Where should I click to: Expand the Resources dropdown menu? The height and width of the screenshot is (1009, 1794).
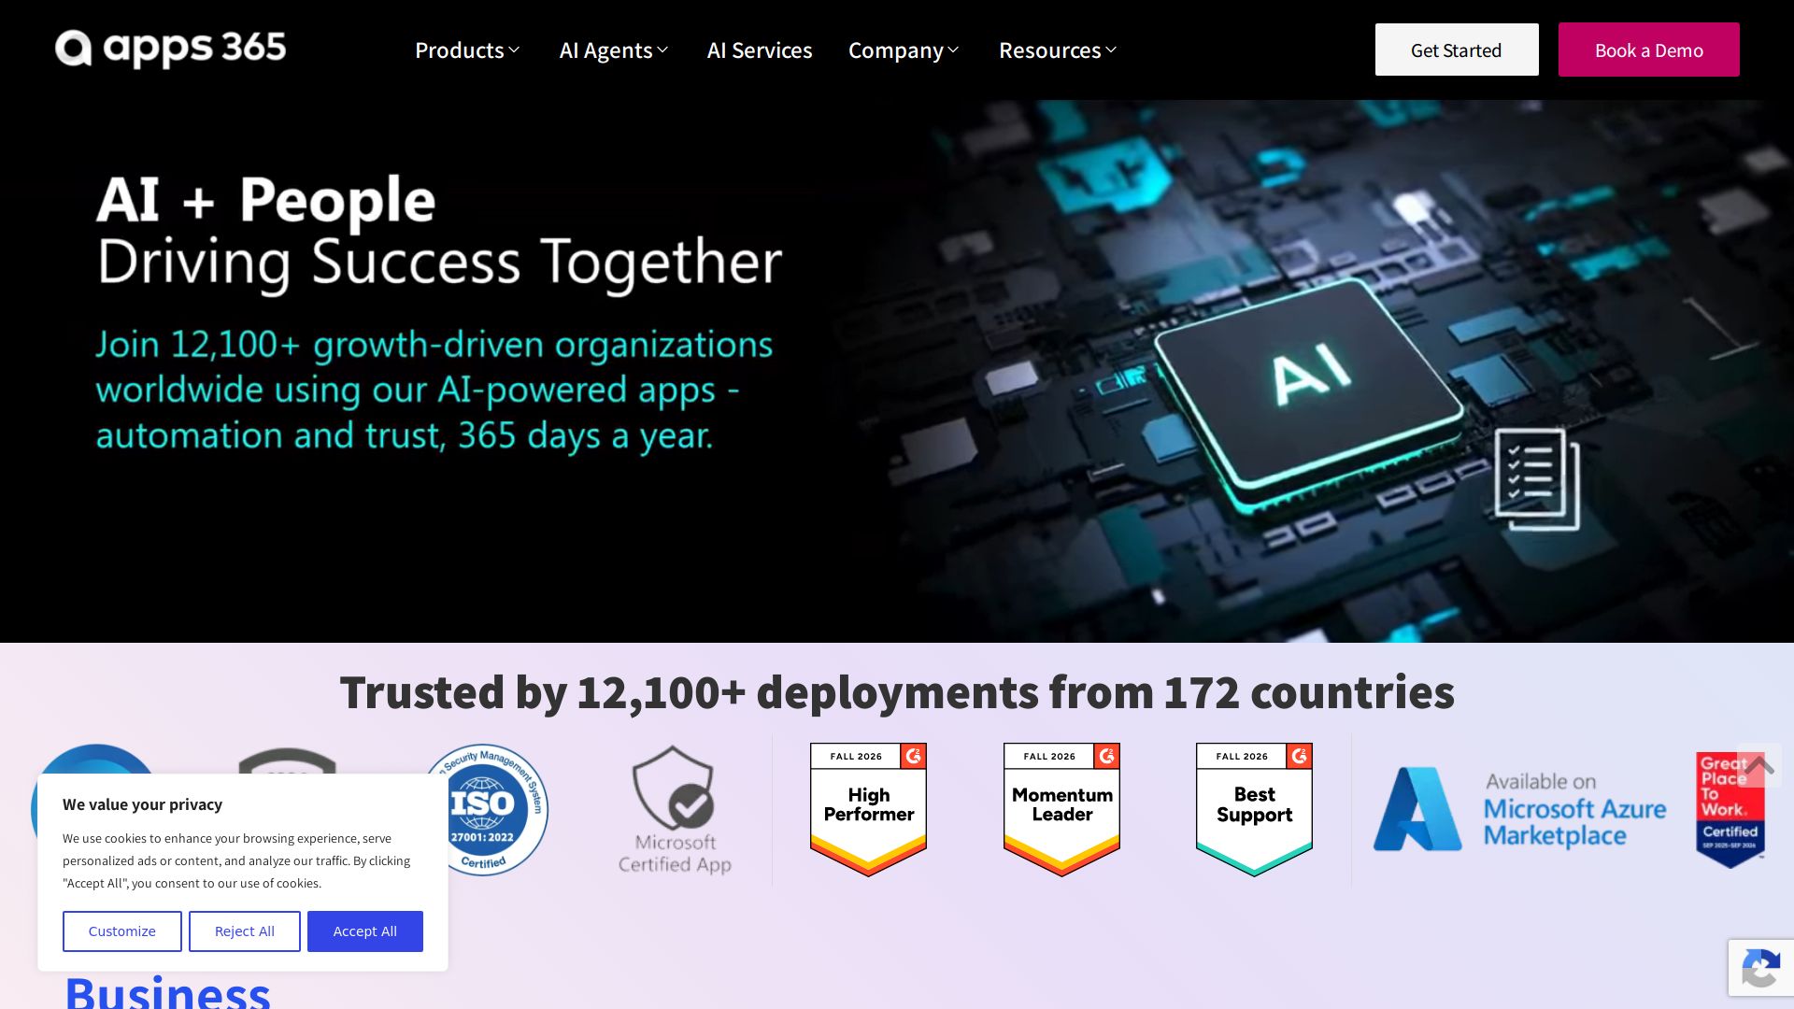[1058, 50]
